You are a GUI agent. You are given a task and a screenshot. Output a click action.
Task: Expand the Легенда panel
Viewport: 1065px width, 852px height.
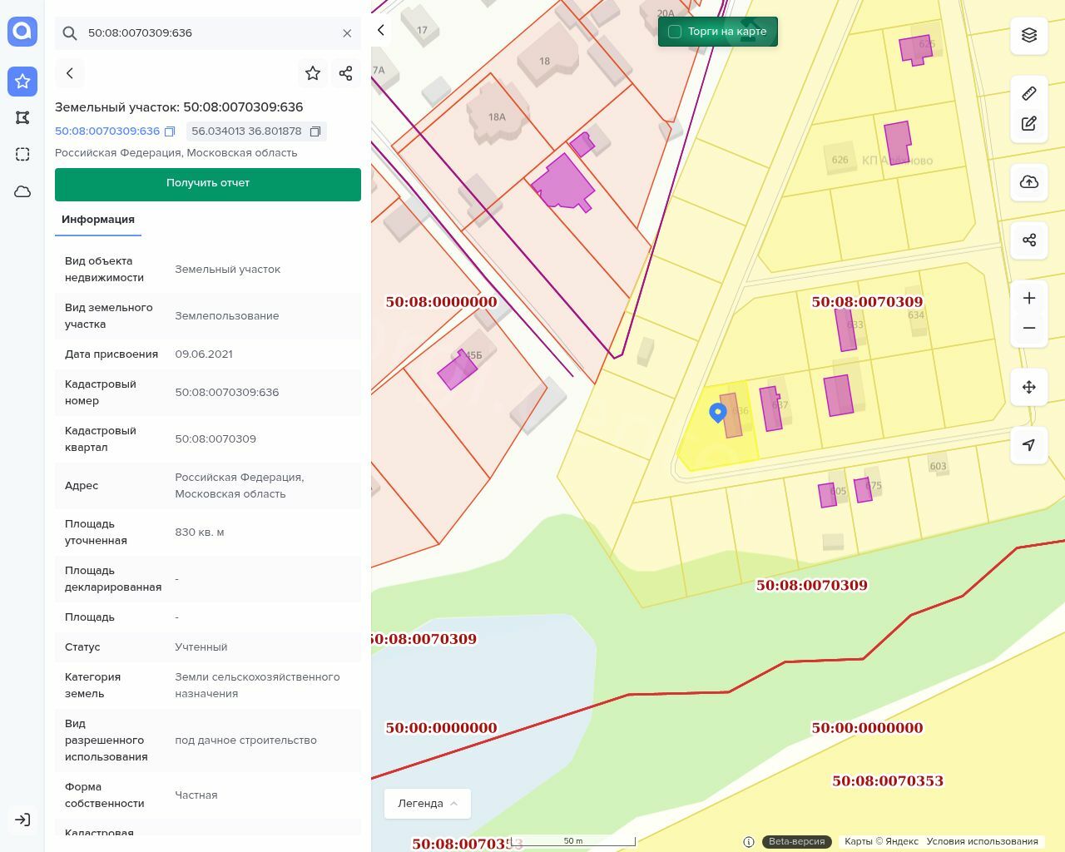point(427,804)
